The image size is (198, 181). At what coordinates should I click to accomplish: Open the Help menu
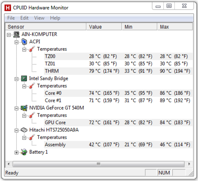(55, 18)
